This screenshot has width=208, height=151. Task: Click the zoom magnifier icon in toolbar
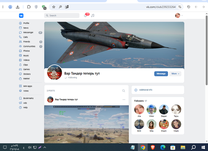click(x=60, y=7)
